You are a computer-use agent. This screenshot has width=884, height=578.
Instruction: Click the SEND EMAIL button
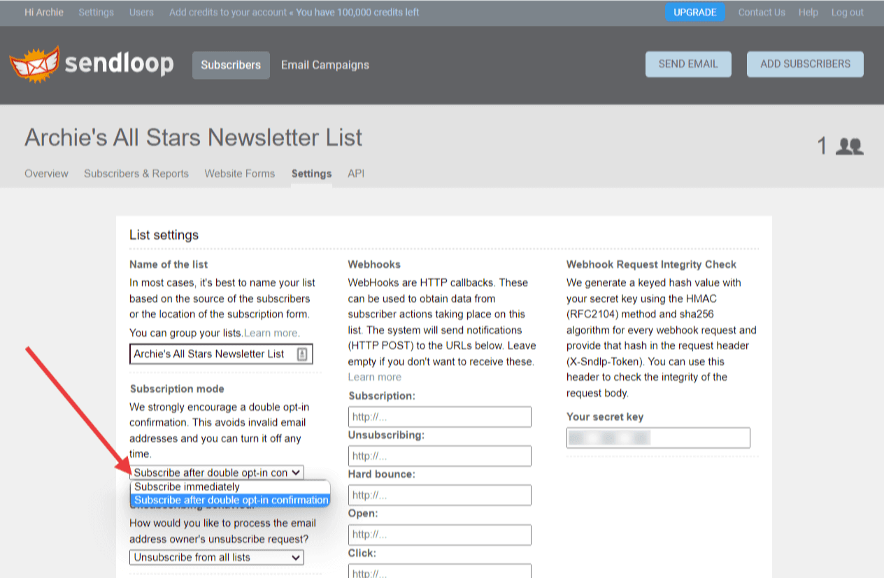[688, 64]
